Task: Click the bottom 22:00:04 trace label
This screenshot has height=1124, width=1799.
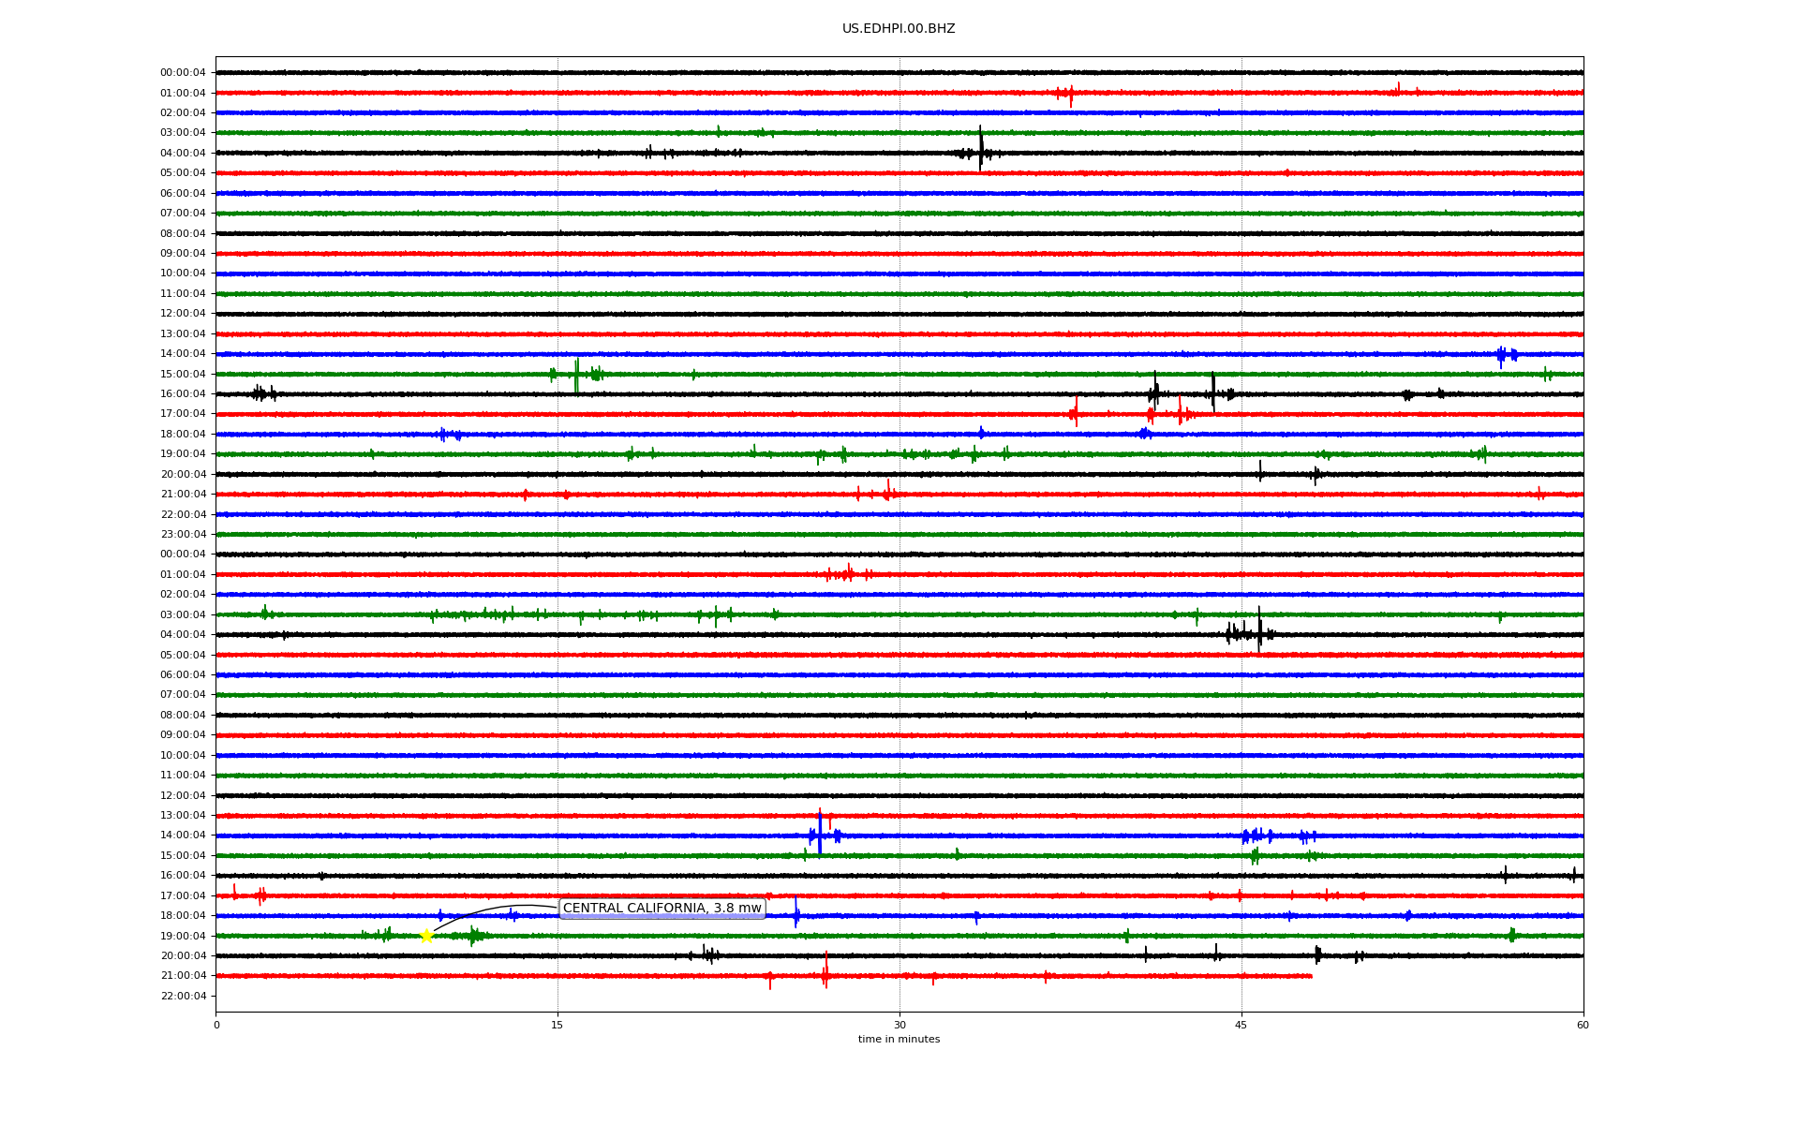Action: [x=183, y=996]
